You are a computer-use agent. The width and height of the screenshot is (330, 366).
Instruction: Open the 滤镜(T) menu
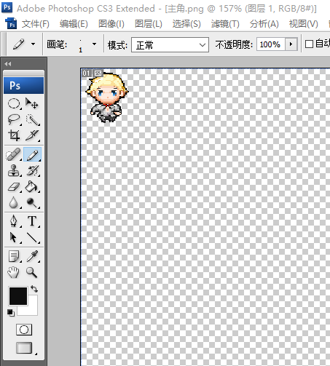[225, 24]
